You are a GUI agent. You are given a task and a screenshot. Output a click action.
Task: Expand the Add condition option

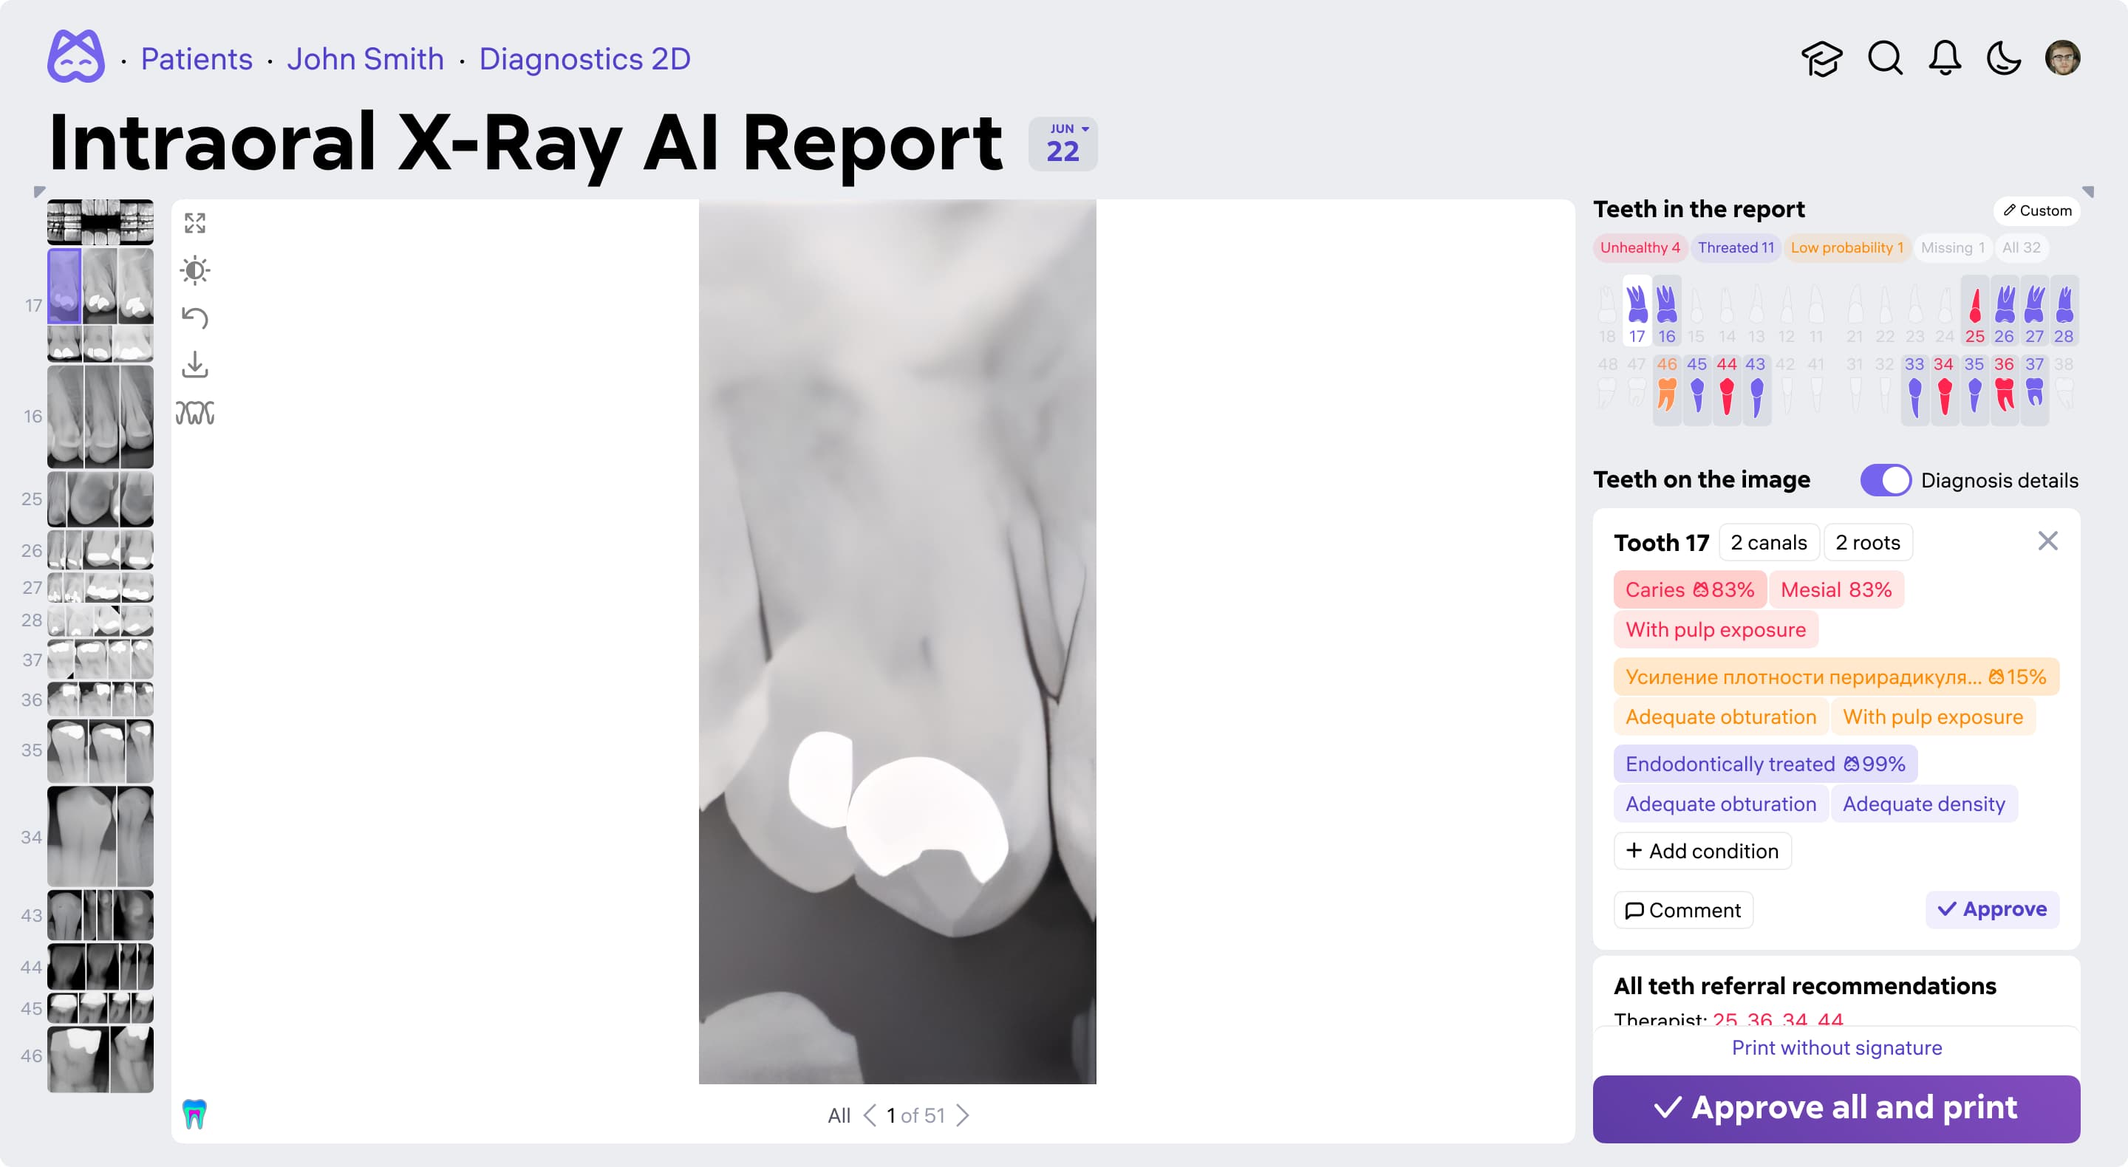(x=1702, y=851)
